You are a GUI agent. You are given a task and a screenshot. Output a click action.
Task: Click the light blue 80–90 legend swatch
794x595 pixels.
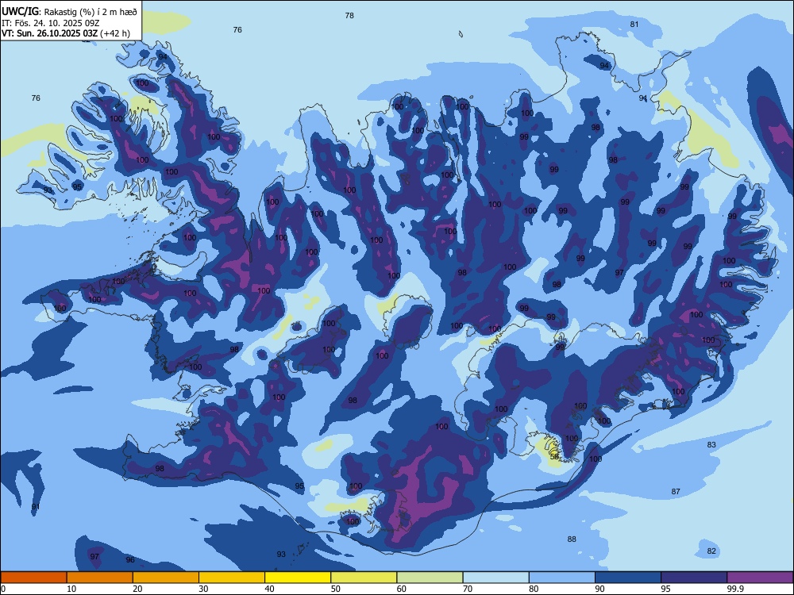click(562, 578)
